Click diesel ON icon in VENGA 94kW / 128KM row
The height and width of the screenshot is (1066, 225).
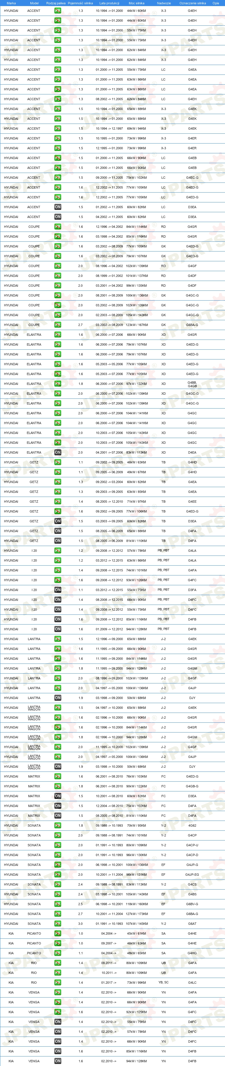58,1061
